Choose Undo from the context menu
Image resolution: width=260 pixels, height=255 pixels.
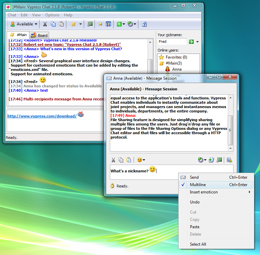pos(216,202)
